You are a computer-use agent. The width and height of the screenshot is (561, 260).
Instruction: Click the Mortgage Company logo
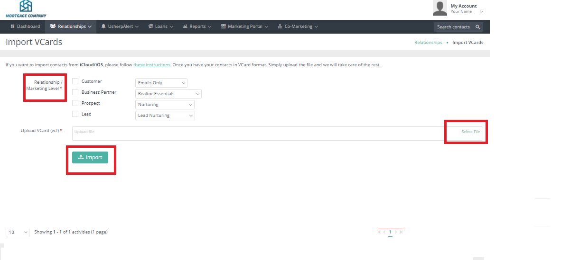26,9
